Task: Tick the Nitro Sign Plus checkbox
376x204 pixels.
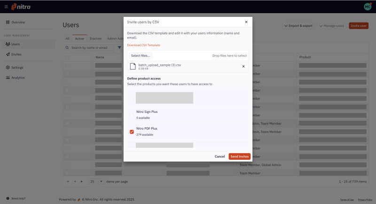Action: pos(132,115)
